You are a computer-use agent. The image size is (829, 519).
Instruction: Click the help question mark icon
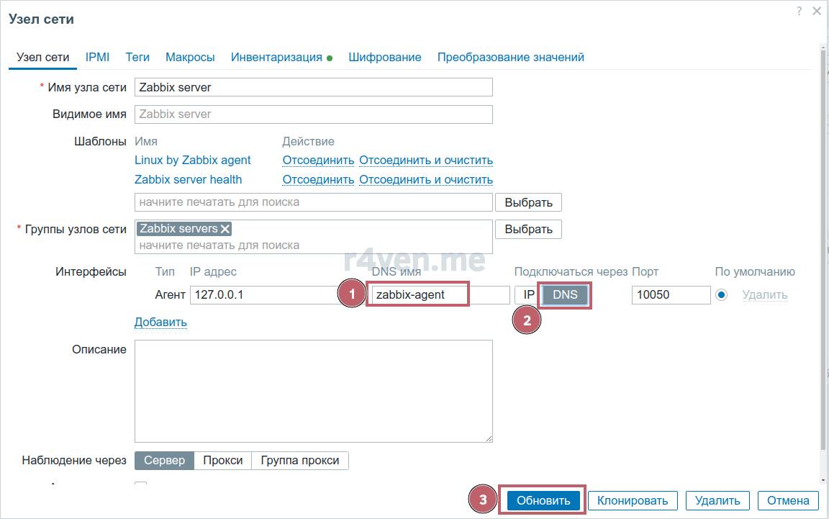pos(799,12)
